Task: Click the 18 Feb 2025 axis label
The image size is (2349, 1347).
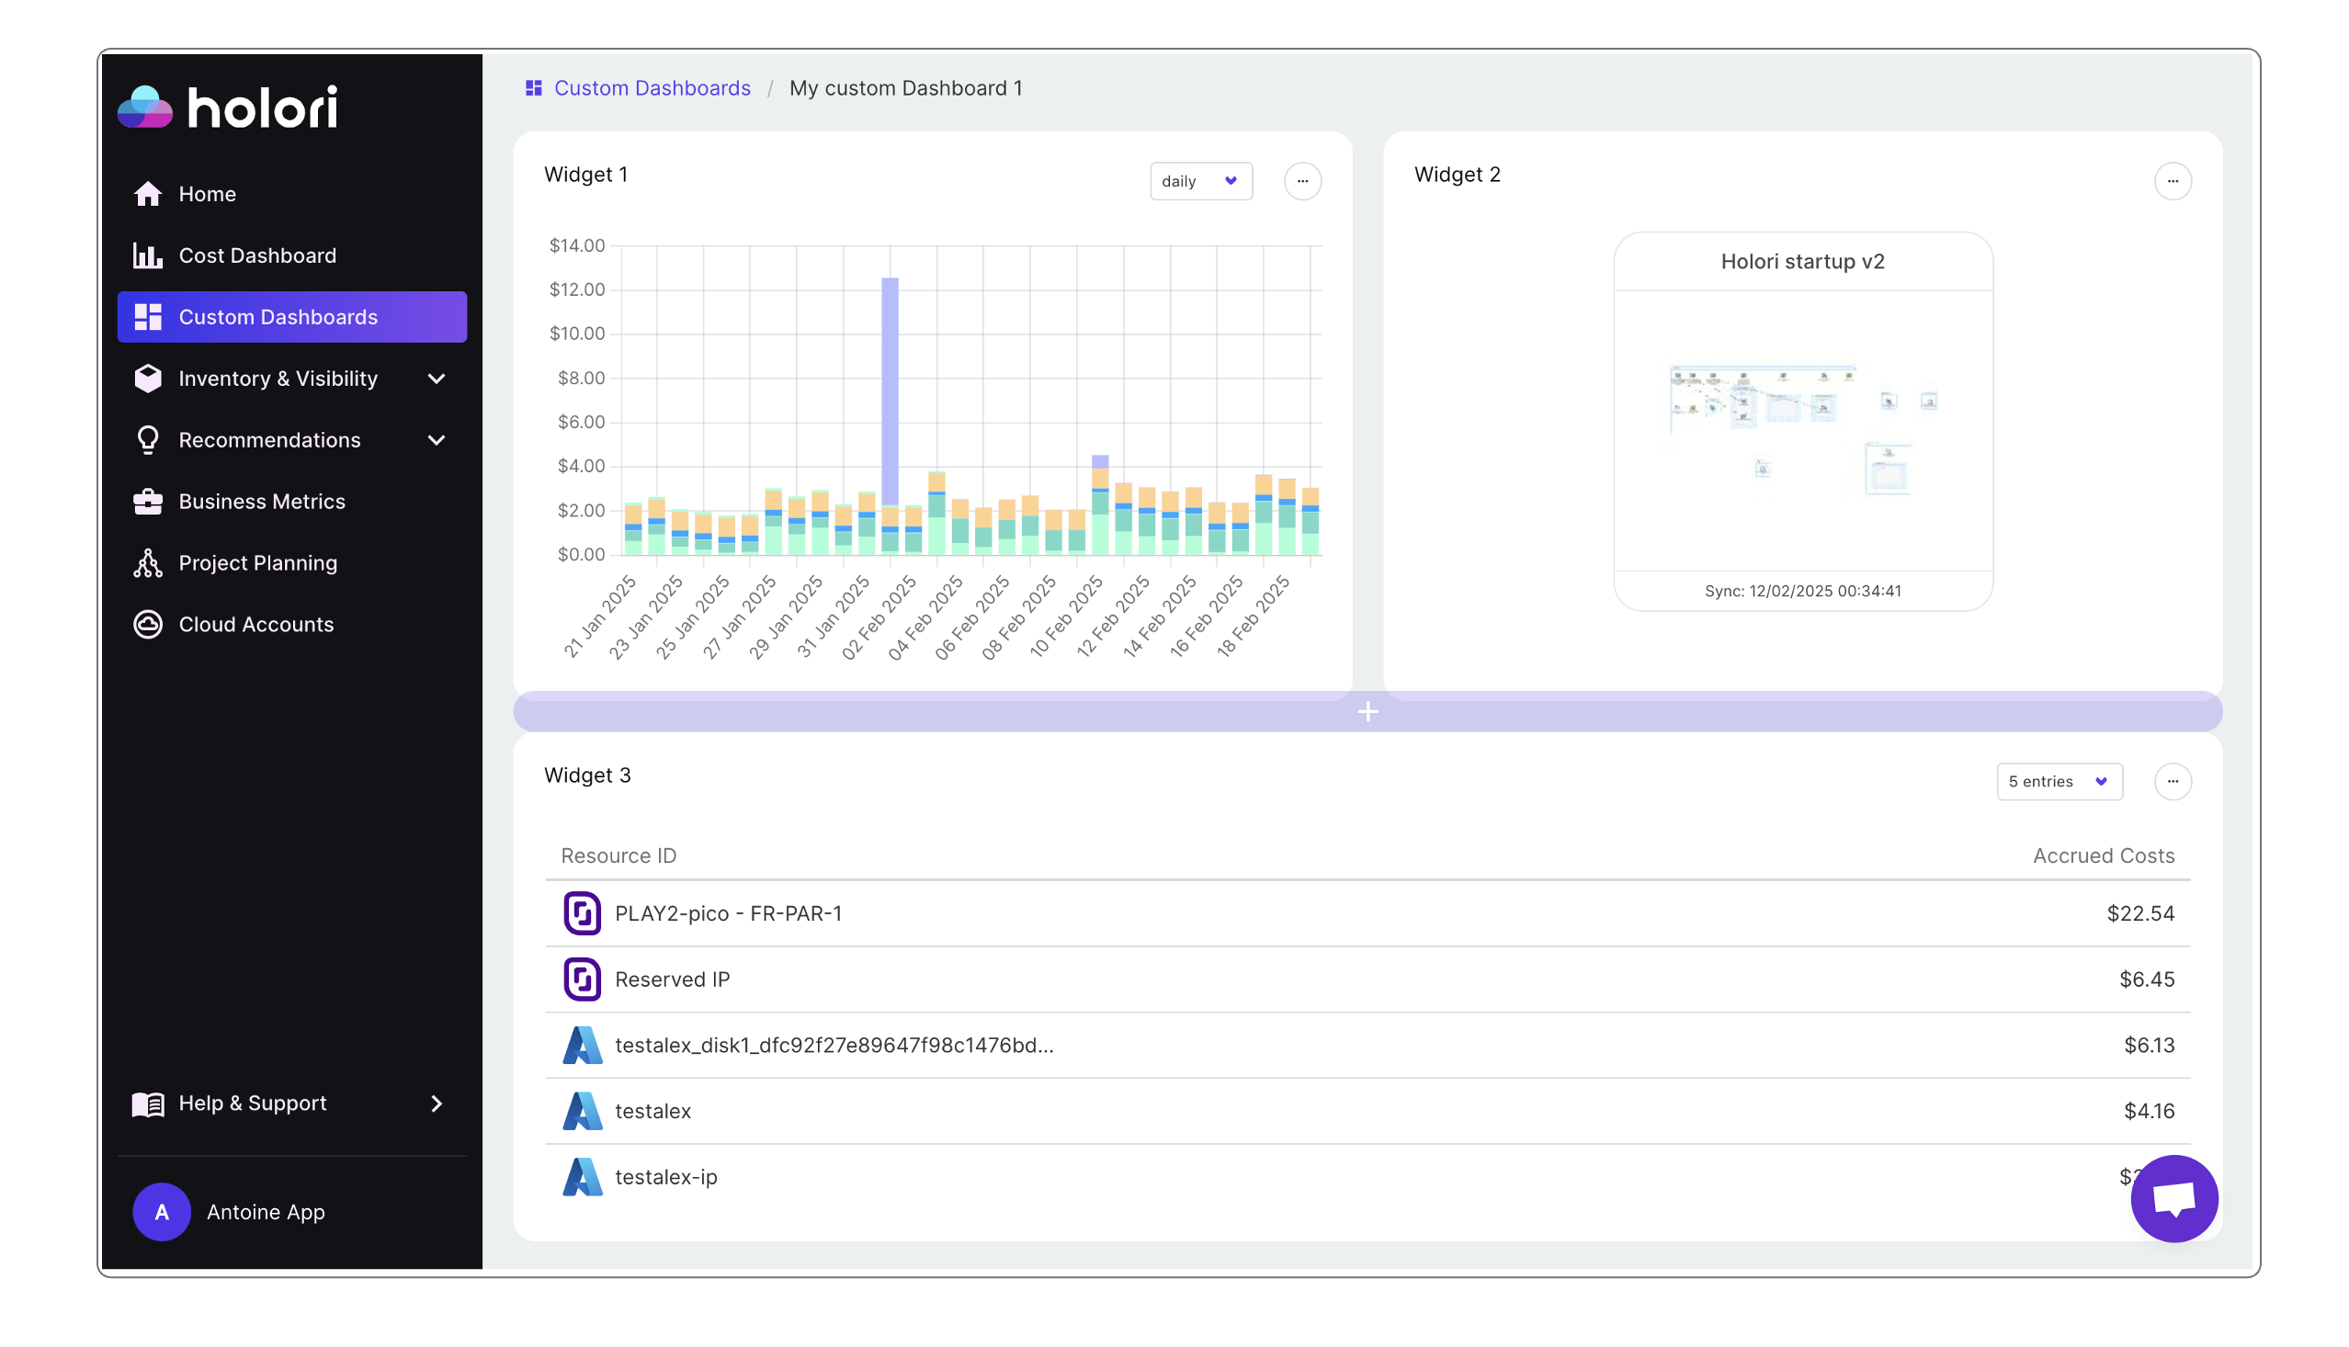Action: 1254,617
